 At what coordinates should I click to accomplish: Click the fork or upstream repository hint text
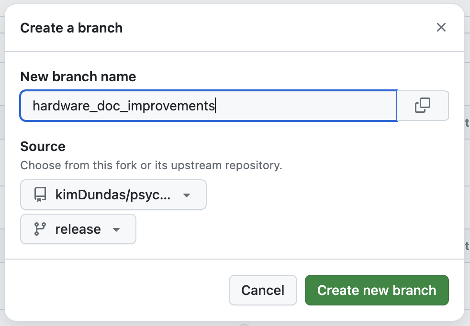coord(151,165)
